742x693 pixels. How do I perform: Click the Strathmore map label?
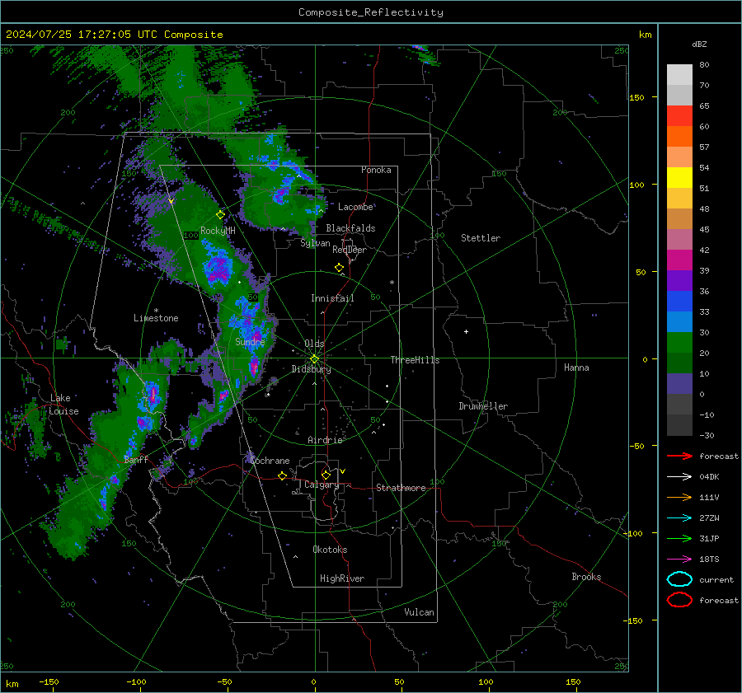[x=401, y=488]
